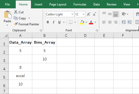Select Bottom Align icon
The image size is (139, 94).
(x=116, y=14)
